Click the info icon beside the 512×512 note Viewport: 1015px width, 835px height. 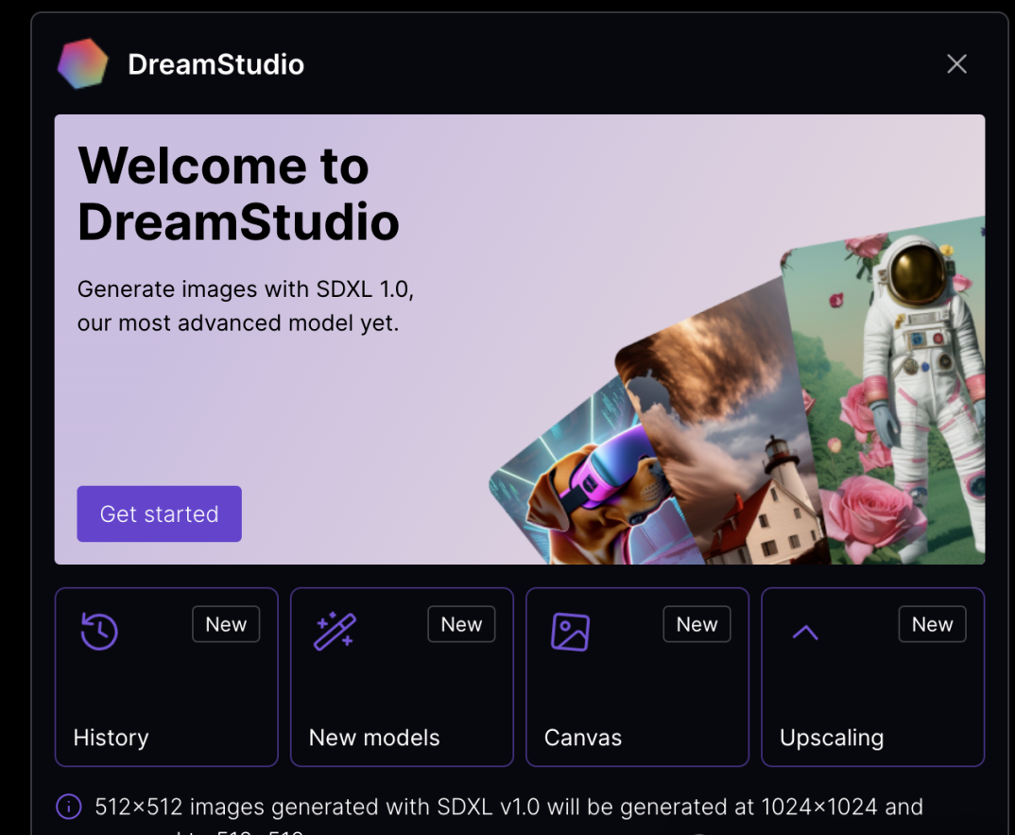pos(69,807)
